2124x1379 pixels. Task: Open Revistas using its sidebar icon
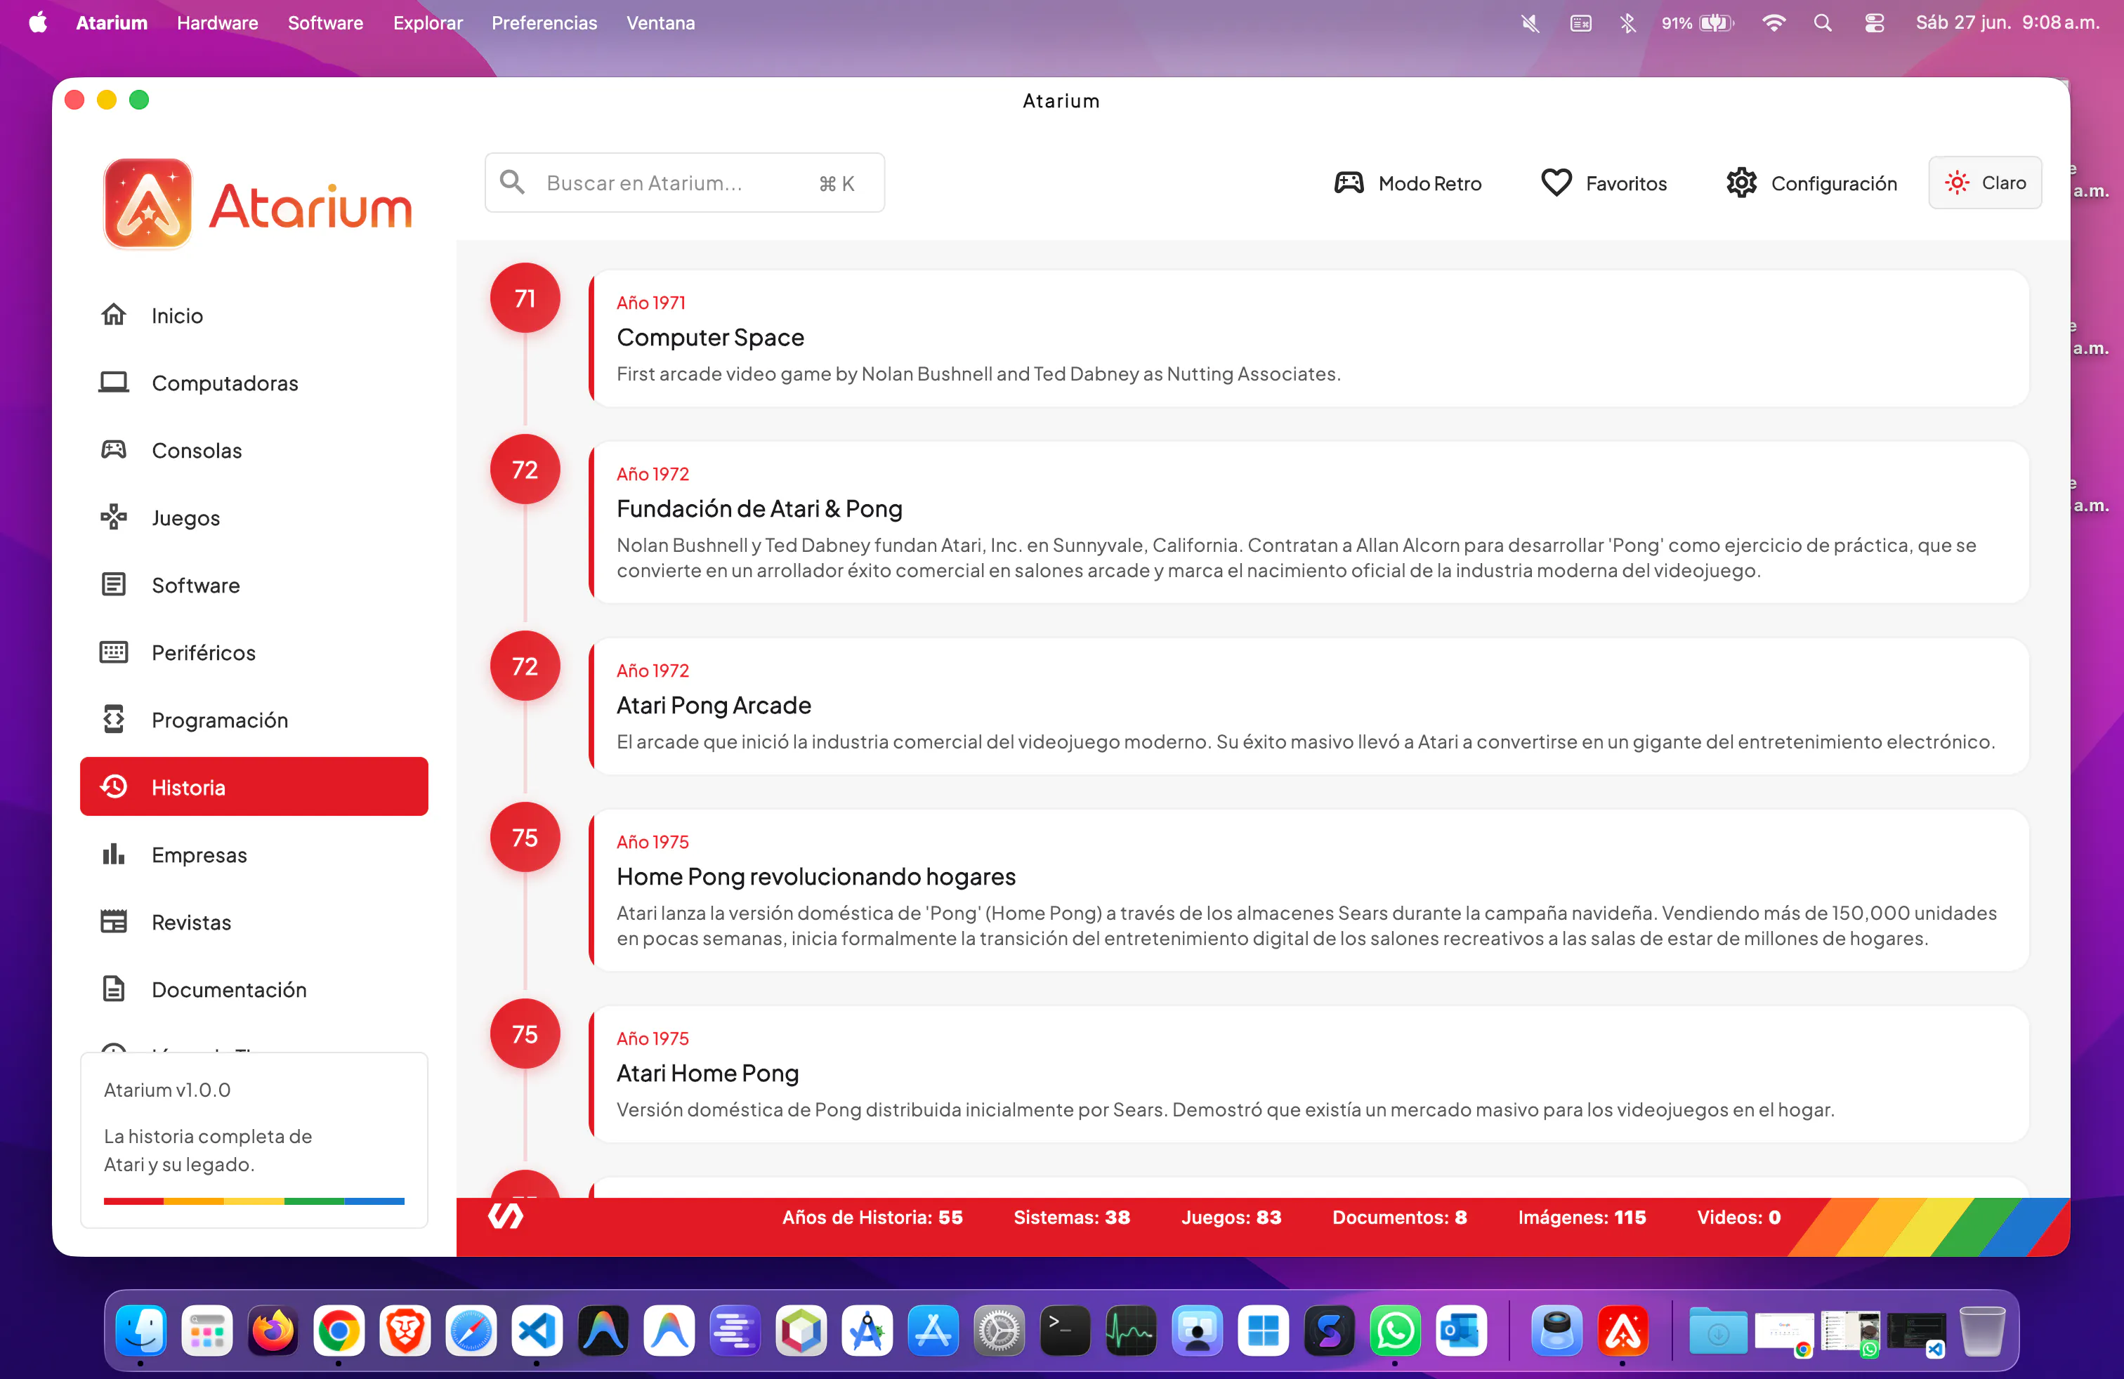tap(113, 921)
